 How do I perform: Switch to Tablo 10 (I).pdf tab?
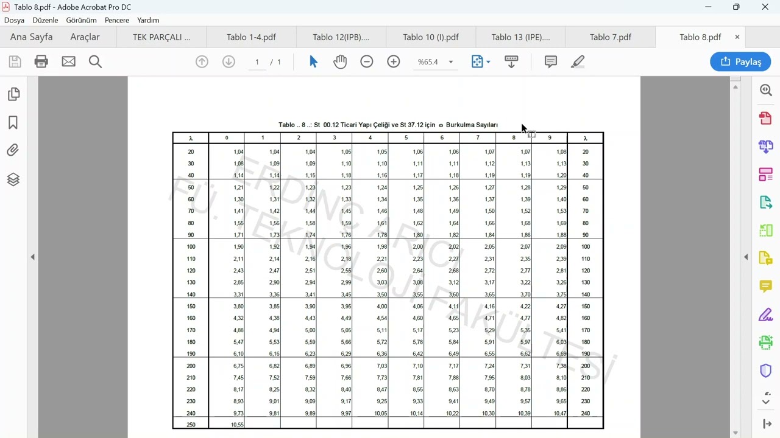pos(431,37)
